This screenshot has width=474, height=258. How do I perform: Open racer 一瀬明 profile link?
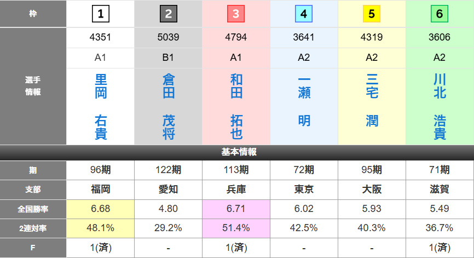(x=304, y=100)
